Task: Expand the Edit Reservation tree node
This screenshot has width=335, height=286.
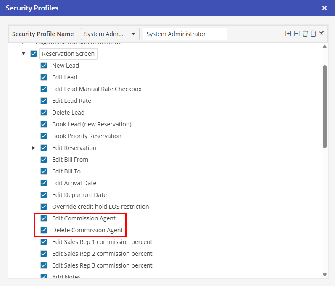Action: (x=34, y=148)
